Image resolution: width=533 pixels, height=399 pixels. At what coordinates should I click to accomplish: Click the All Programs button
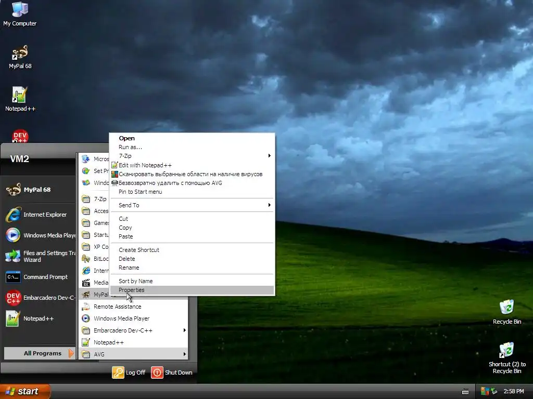[x=40, y=353]
